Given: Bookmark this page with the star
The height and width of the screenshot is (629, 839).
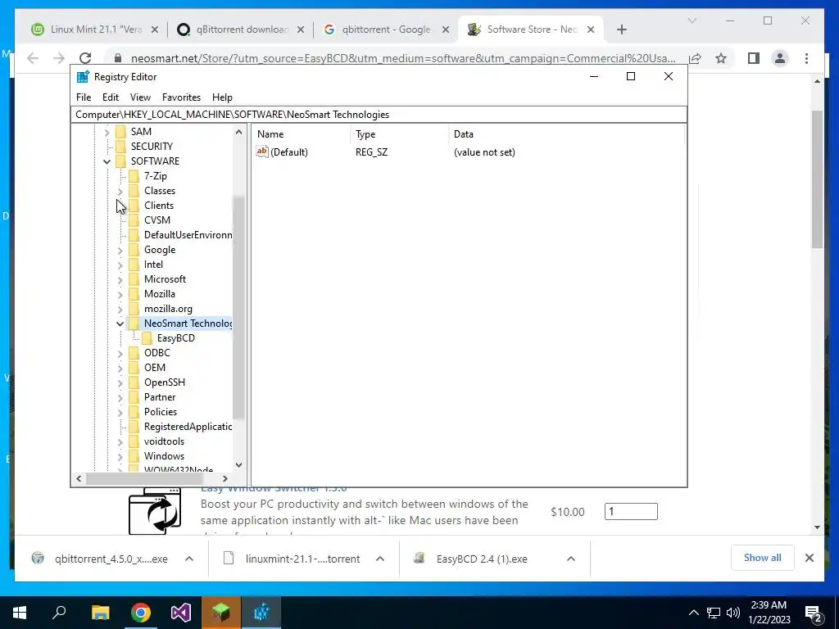Looking at the screenshot, I should 721,58.
